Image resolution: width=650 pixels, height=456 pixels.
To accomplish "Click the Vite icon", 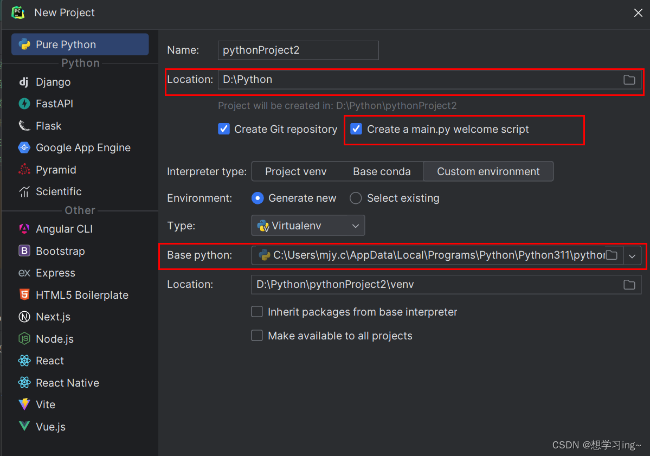I will coord(24,404).
